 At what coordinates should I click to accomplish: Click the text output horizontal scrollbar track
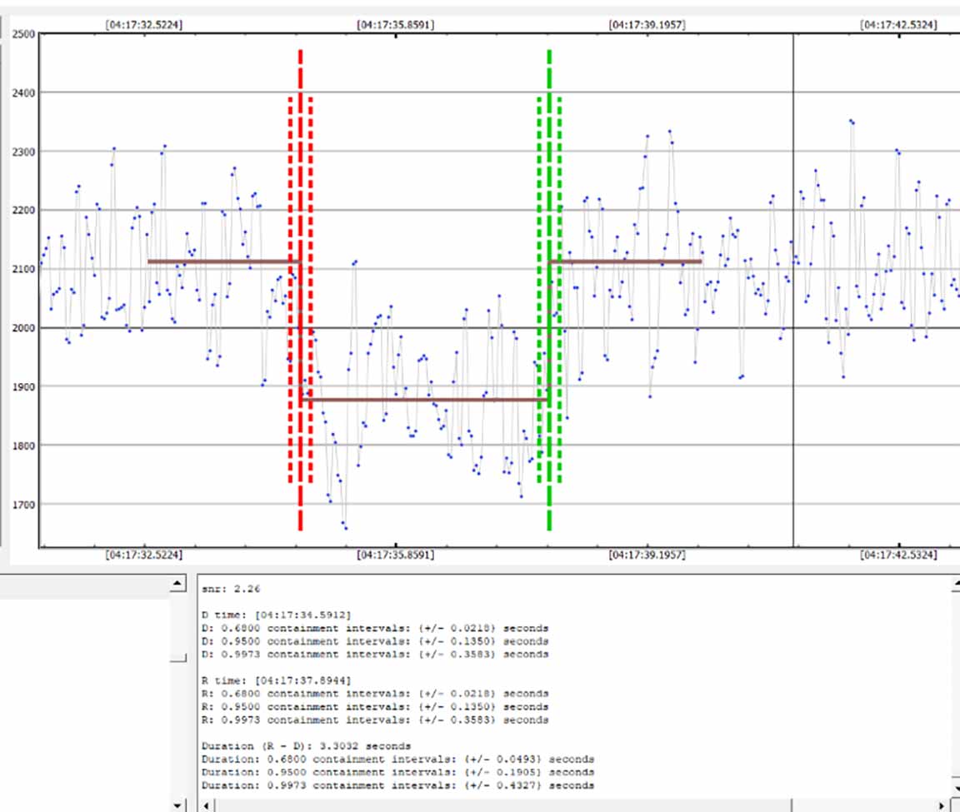tap(575, 805)
